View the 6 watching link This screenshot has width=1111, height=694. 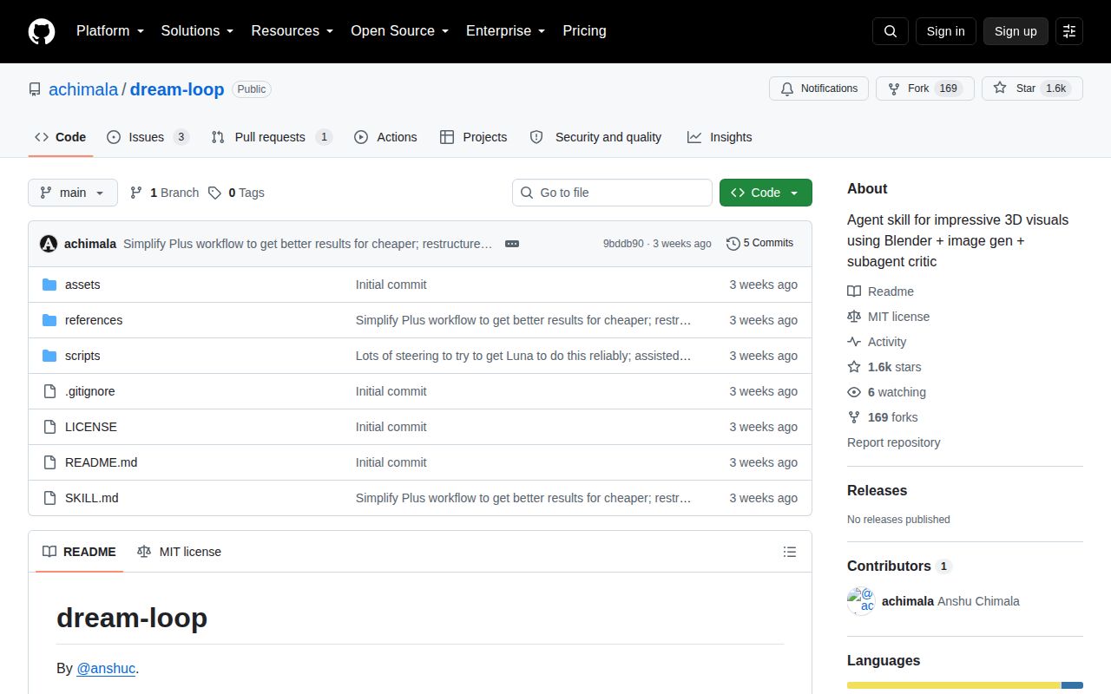(886, 392)
